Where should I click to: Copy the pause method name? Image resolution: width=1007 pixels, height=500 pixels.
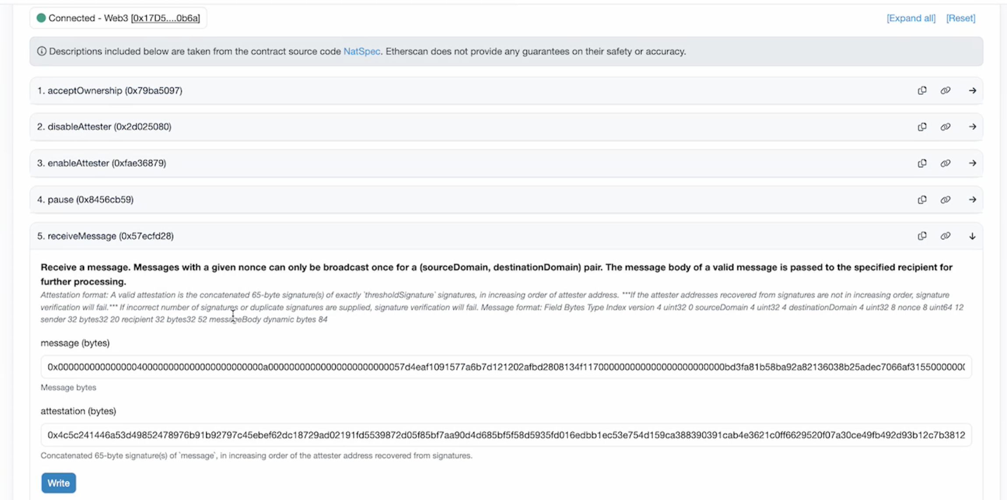[922, 200]
